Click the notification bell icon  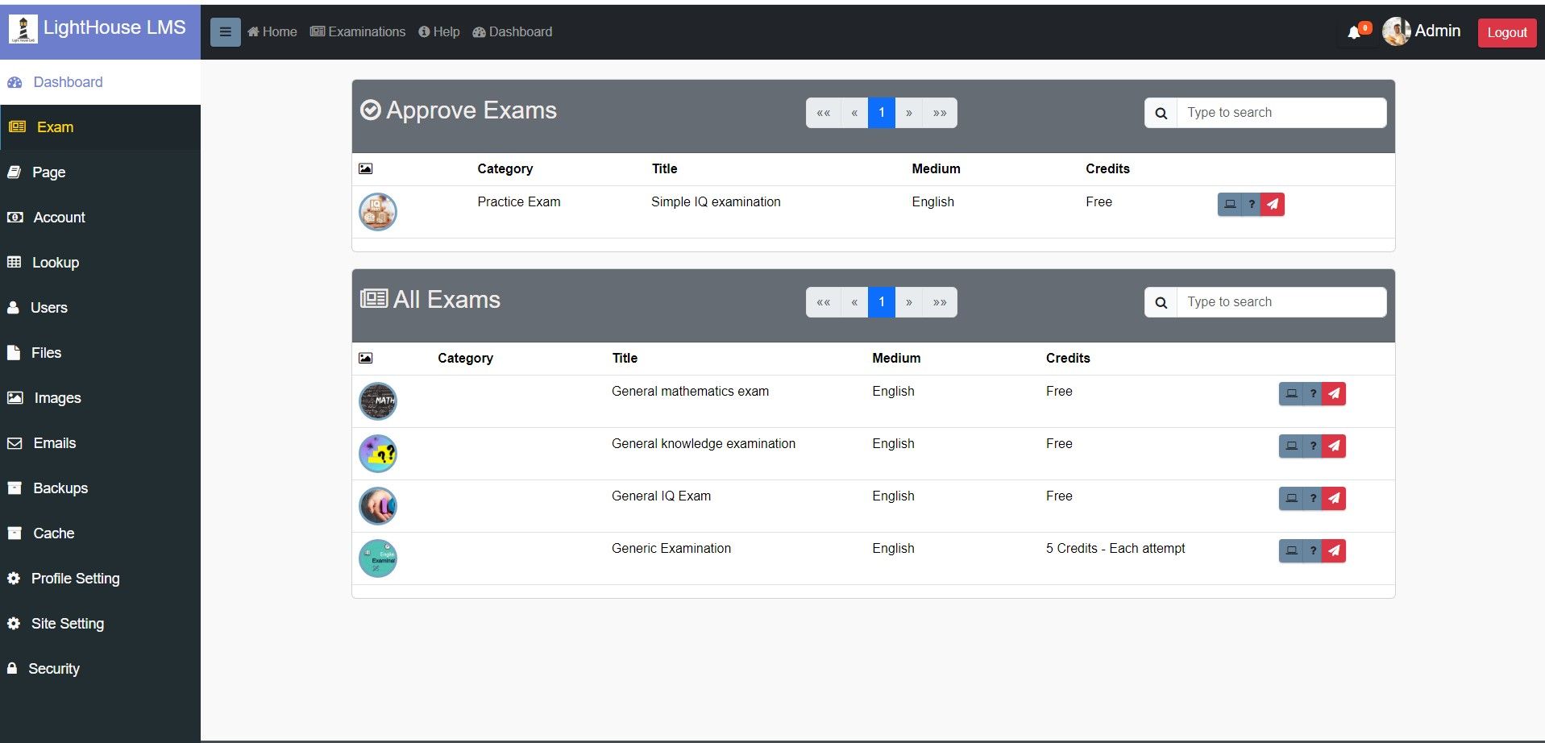pos(1355,32)
